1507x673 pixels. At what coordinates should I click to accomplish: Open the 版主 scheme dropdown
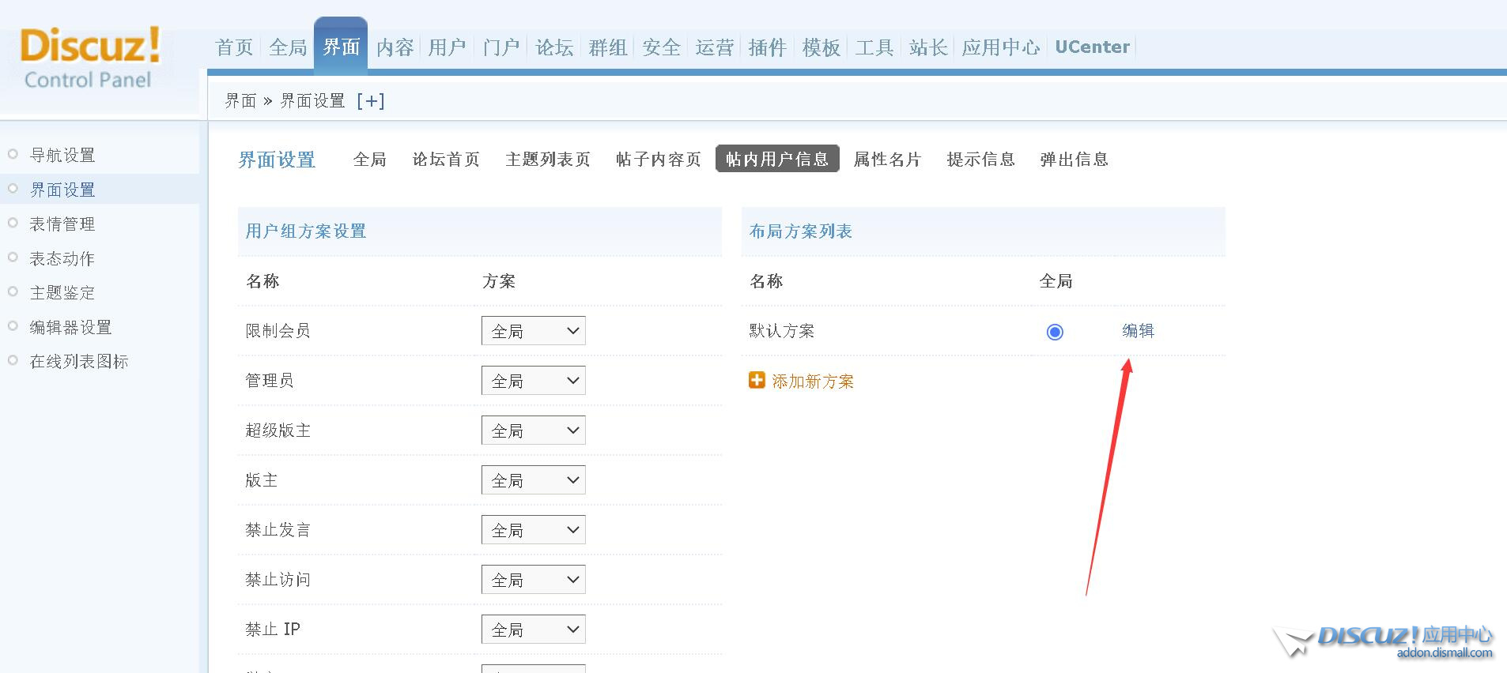tap(534, 480)
